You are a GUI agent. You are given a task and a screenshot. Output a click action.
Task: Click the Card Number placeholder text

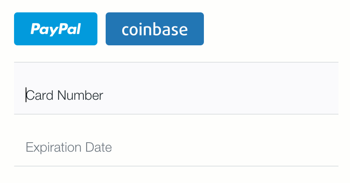64,95
